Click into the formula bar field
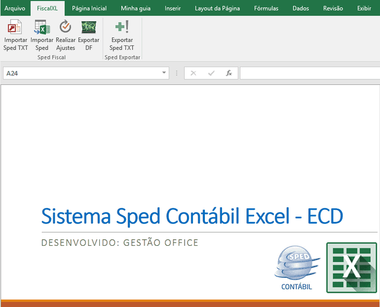The image size is (380, 307). (310, 73)
